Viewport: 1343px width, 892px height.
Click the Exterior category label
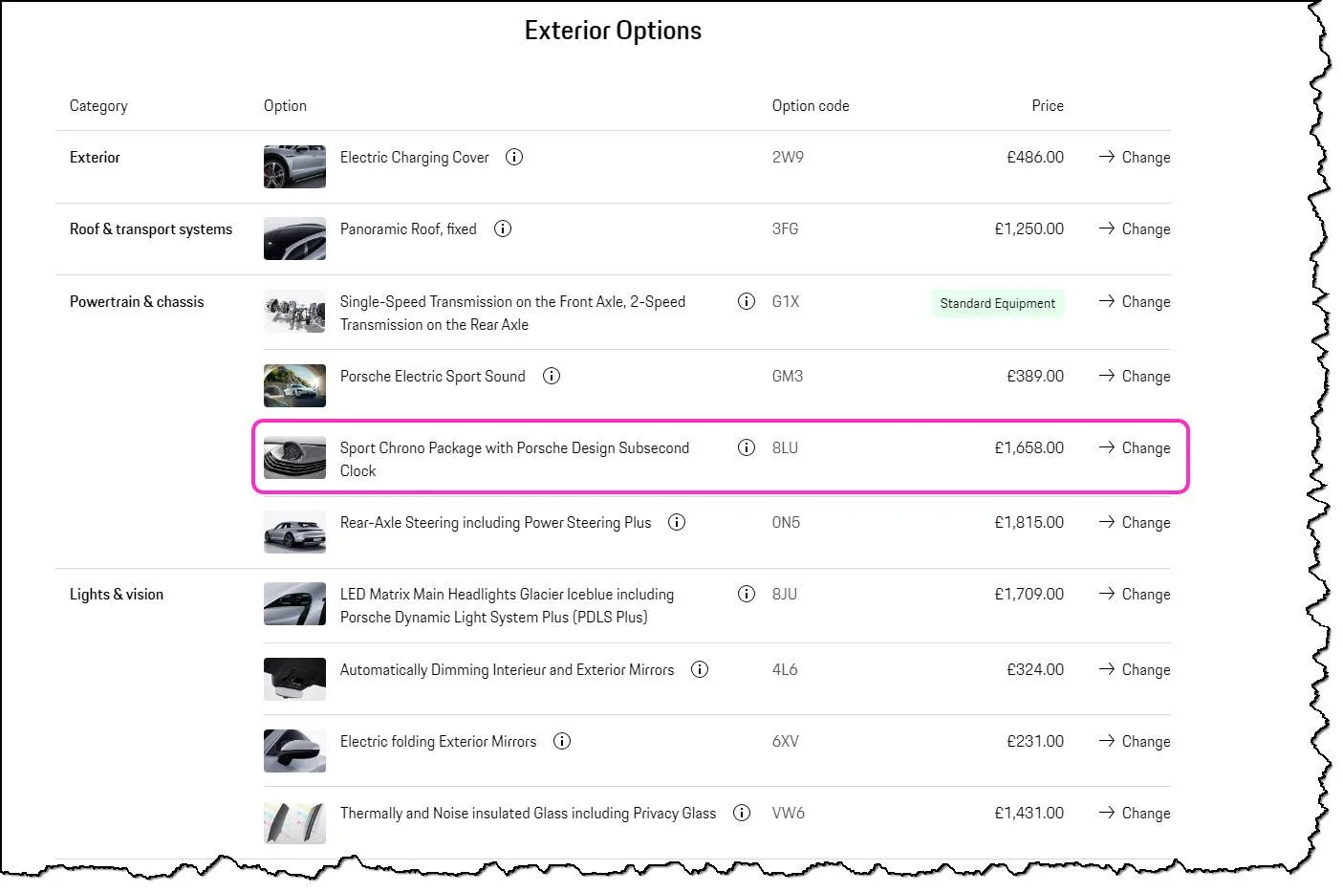pos(95,157)
